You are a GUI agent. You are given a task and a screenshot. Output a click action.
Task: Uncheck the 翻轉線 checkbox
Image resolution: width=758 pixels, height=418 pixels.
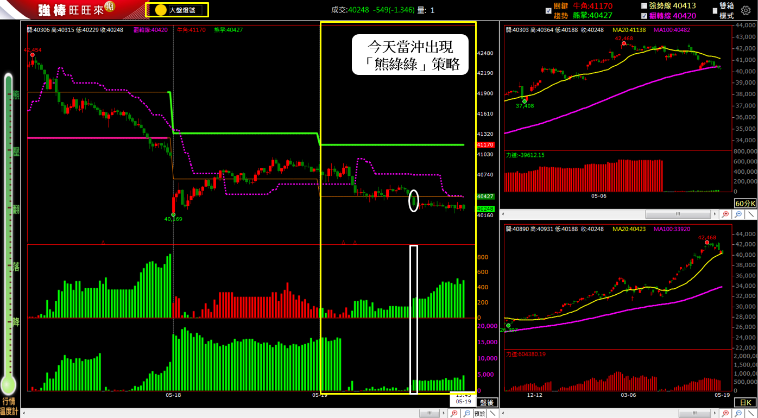(644, 16)
